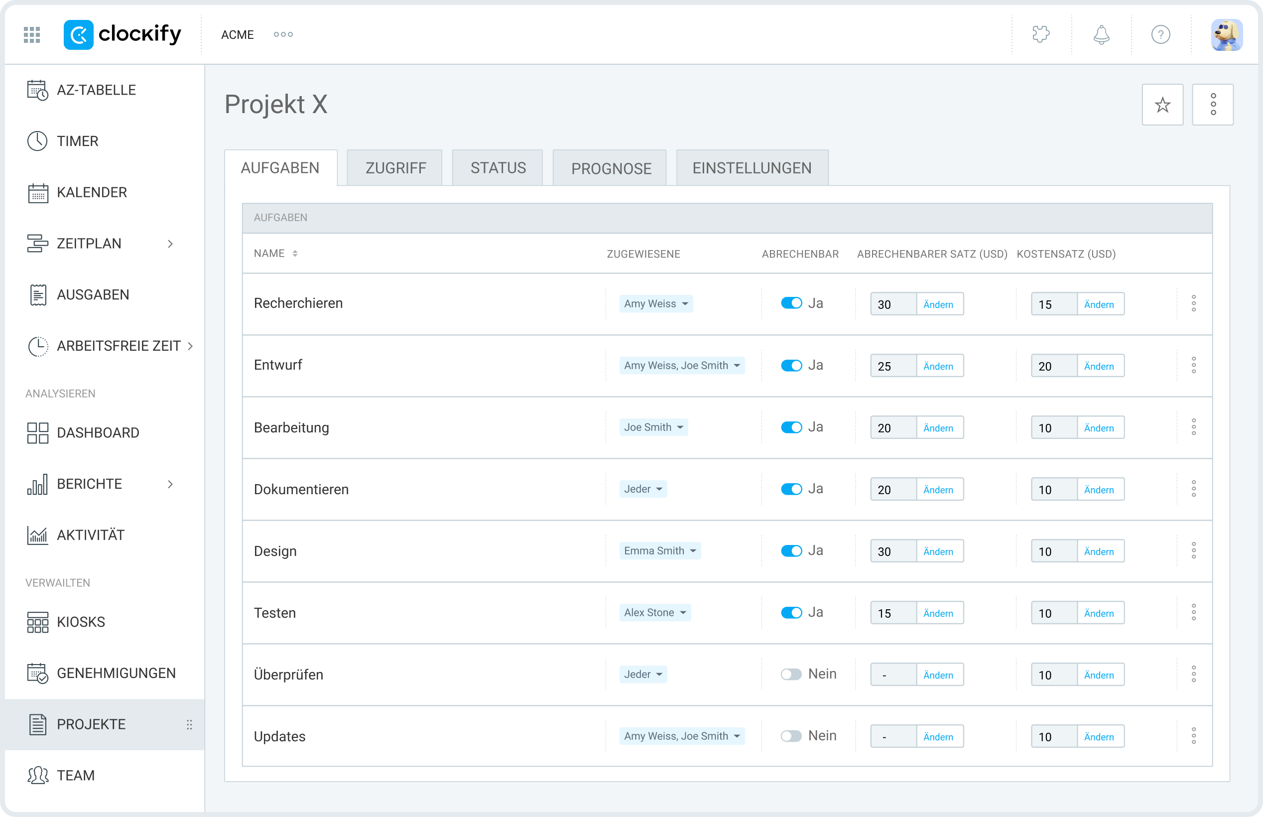The width and height of the screenshot is (1263, 817).
Task: Click Ändern next to Entwurf billable rate
Action: click(939, 366)
